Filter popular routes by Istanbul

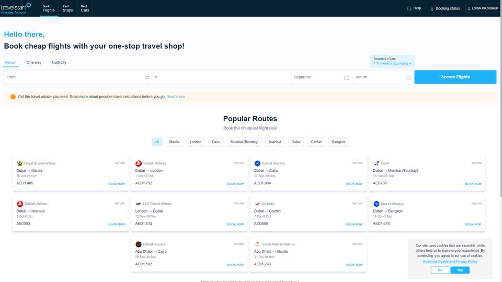[x=275, y=142]
